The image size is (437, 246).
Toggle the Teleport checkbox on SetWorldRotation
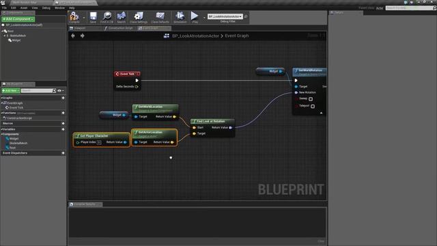(313, 107)
